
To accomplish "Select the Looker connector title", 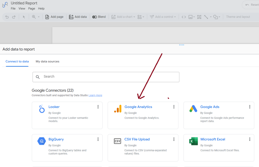I will tap(54, 107).
